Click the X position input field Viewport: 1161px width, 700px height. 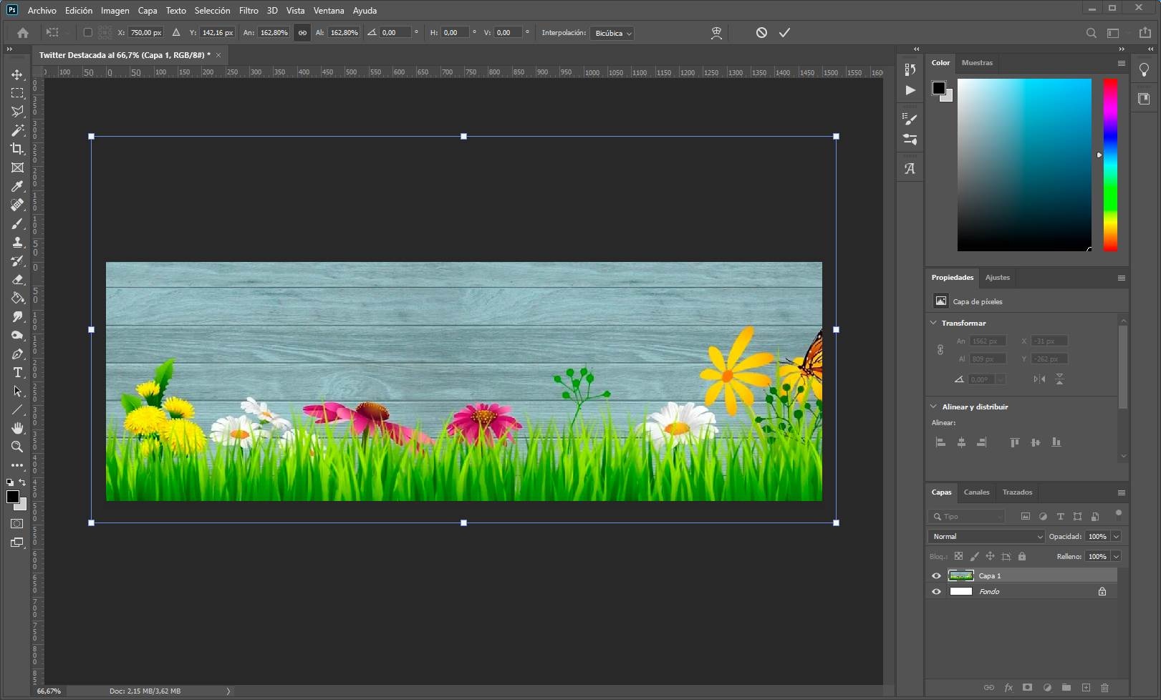146,33
